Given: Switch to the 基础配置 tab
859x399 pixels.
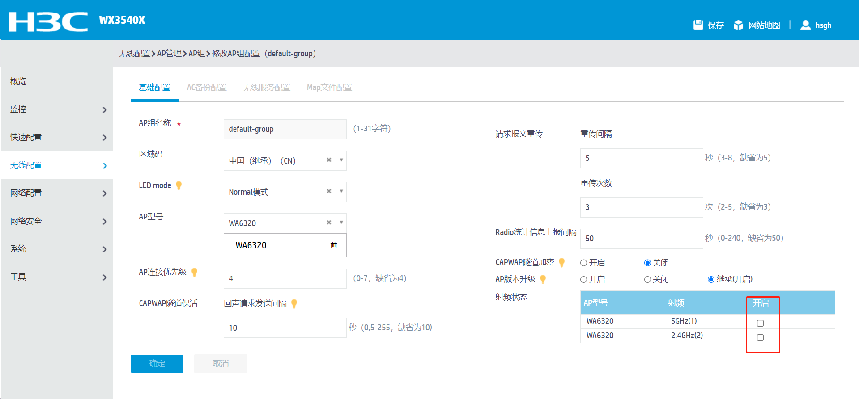Looking at the screenshot, I should pyautogui.click(x=154, y=88).
